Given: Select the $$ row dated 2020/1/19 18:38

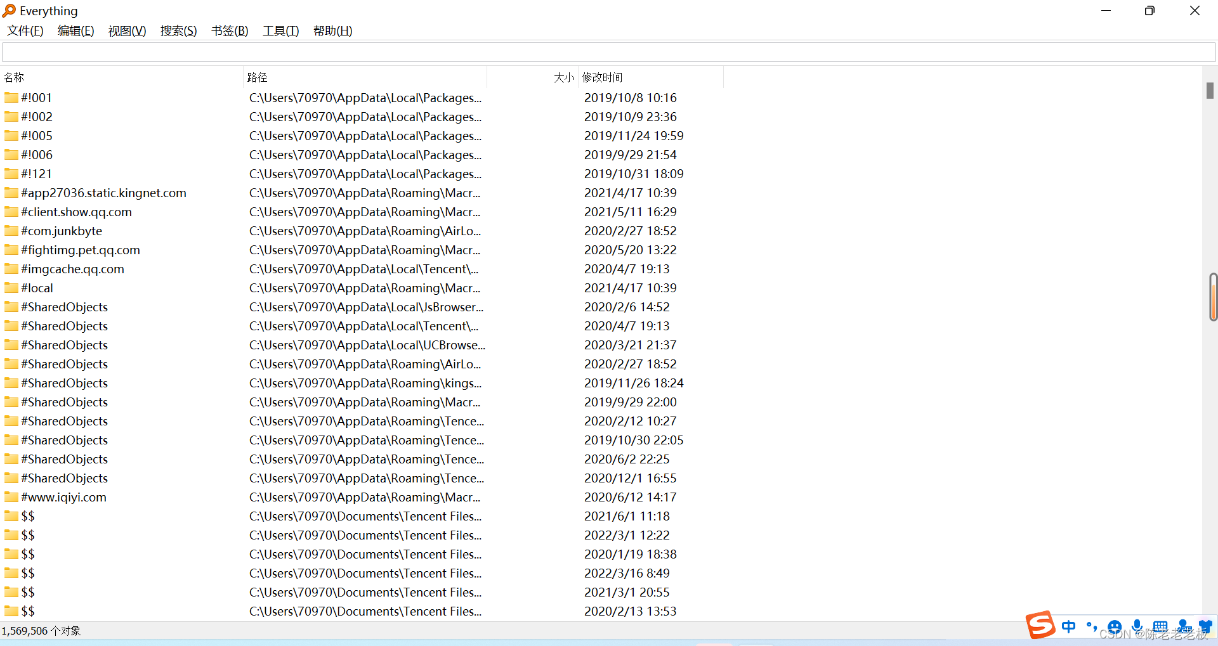Looking at the screenshot, I should click(28, 554).
